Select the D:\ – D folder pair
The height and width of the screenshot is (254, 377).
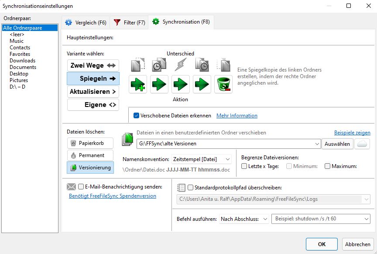(x=17, y=86)
